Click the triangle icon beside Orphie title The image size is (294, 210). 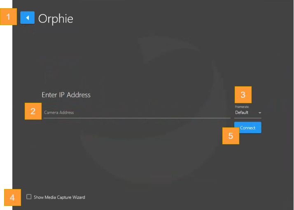coord(27,18)
